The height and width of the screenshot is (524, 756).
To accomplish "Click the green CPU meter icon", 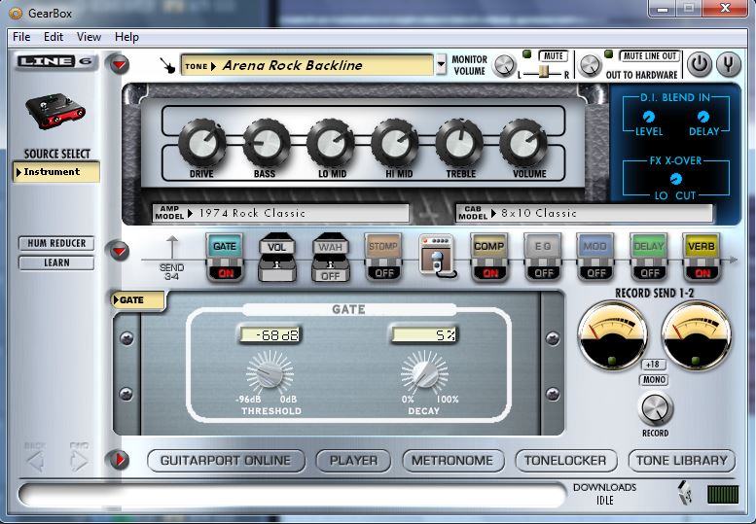I will point(722,495).
